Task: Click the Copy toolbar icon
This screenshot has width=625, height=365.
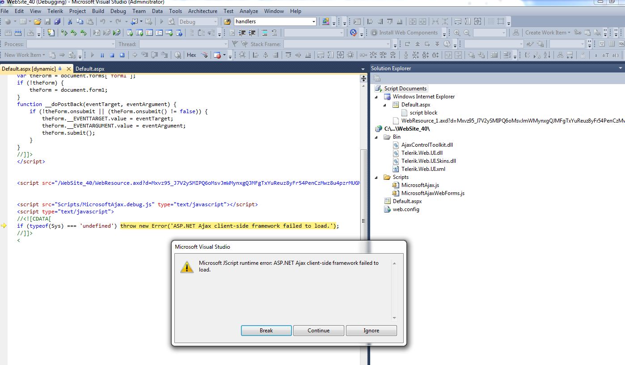Action: (x=80, y=21)
